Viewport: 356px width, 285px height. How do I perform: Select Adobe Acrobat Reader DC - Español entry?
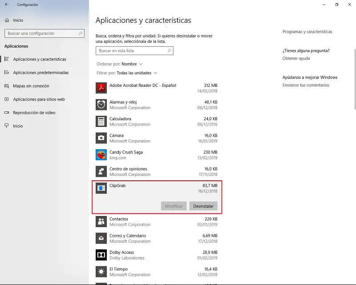point(143,85)
